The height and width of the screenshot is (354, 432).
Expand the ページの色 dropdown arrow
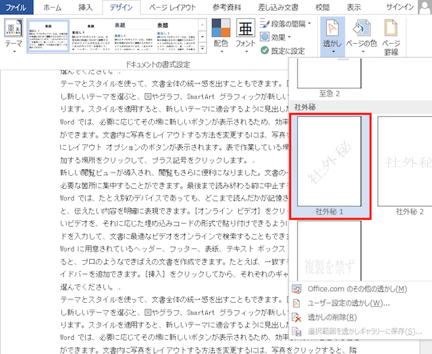(x=363, y=52)
